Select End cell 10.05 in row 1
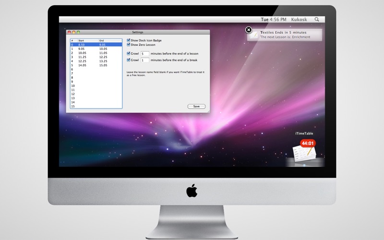The height and width of the screenshot is (240, 384). click(x=103, y=49)
